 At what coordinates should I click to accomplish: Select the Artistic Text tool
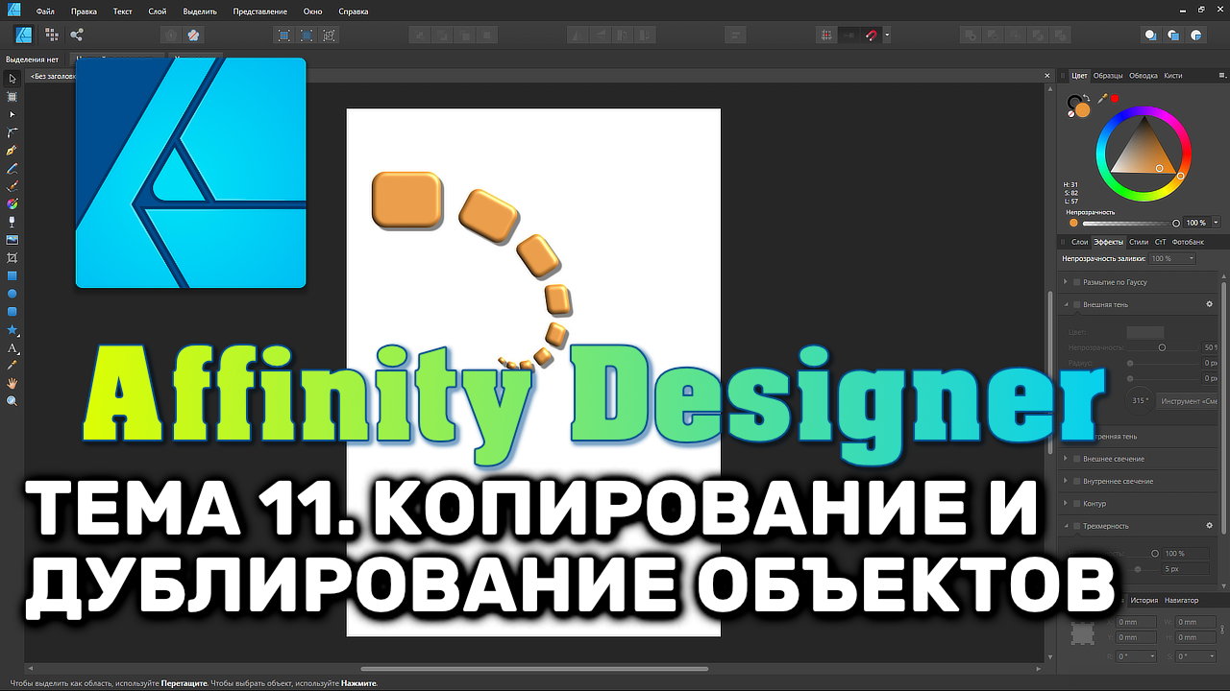pos(12,347)
